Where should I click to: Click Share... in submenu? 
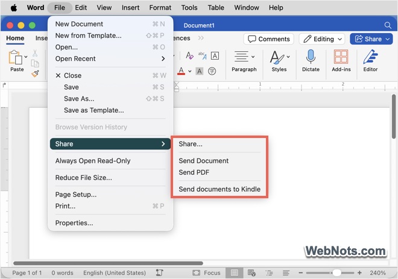[x=220, y=144]
